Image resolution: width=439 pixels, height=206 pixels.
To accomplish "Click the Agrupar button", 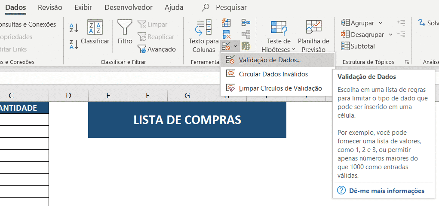I will (358, 23).
